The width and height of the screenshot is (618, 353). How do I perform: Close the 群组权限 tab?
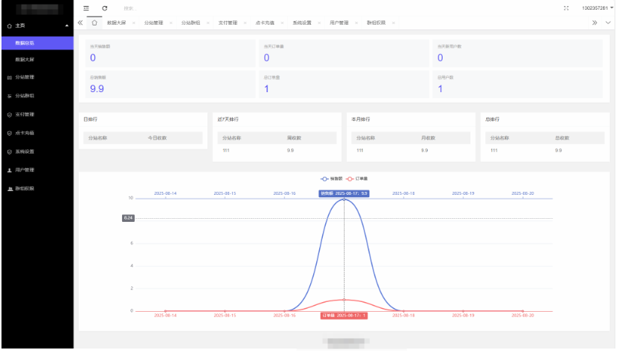(x=393, y=23)
